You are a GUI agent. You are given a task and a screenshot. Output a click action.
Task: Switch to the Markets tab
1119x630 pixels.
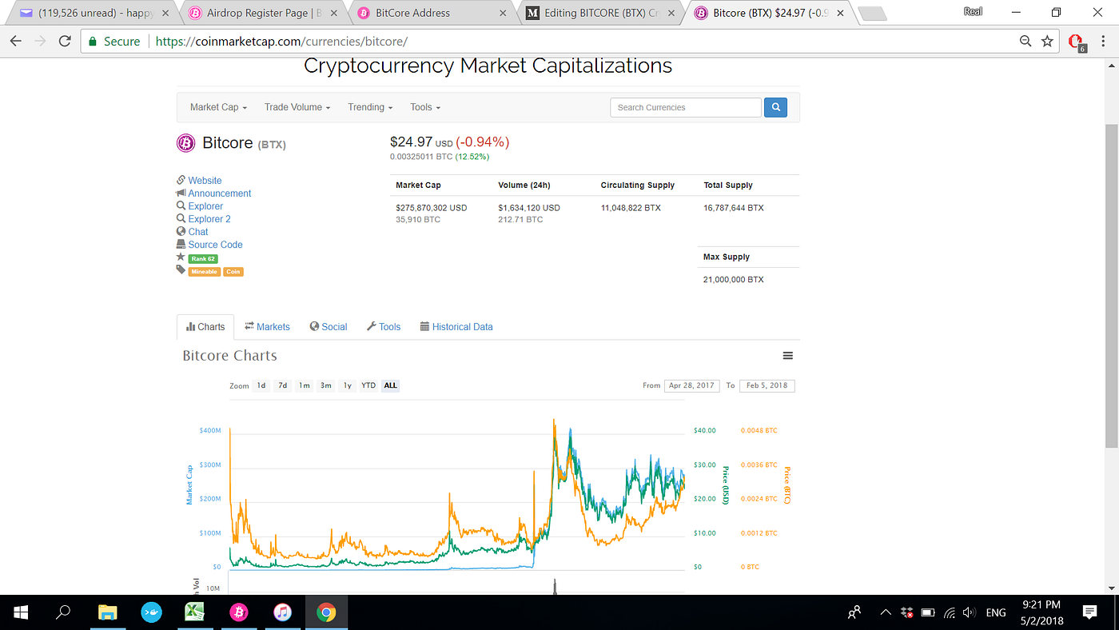click(267, 327)
